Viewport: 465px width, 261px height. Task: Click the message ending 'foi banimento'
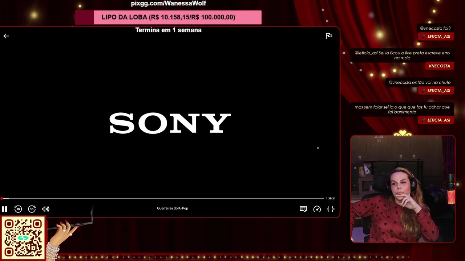pos(402,109)
